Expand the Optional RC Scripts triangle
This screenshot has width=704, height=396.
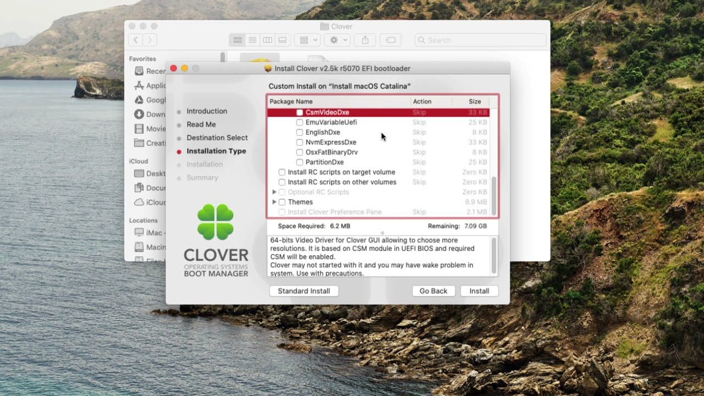point(274,192)
